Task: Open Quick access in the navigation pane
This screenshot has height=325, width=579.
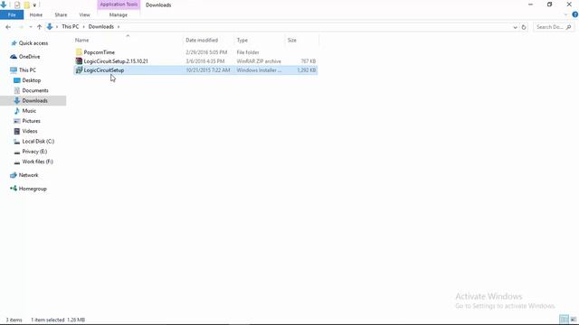Action: coord(33,43)
